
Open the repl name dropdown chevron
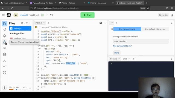point(47,15)
